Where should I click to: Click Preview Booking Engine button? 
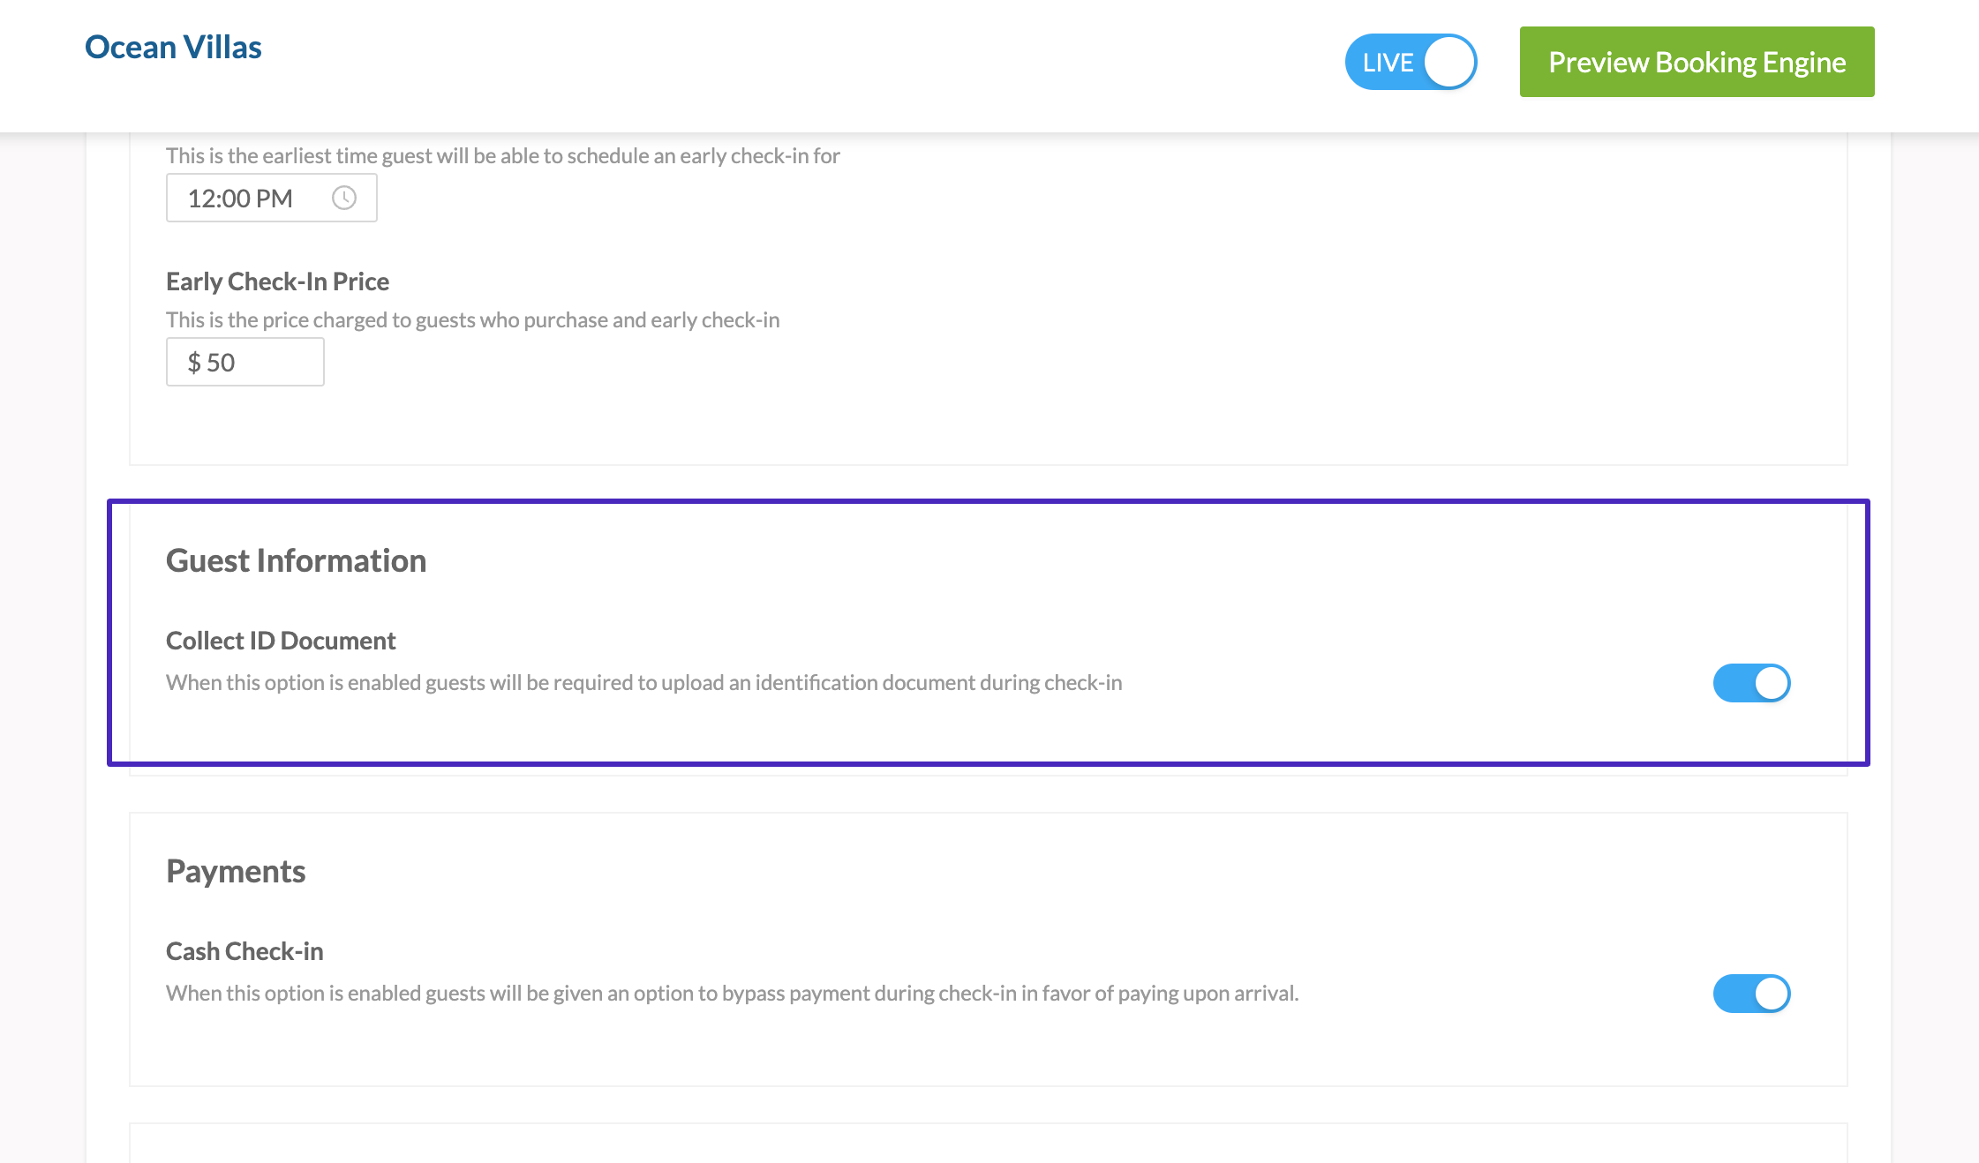1697,62
